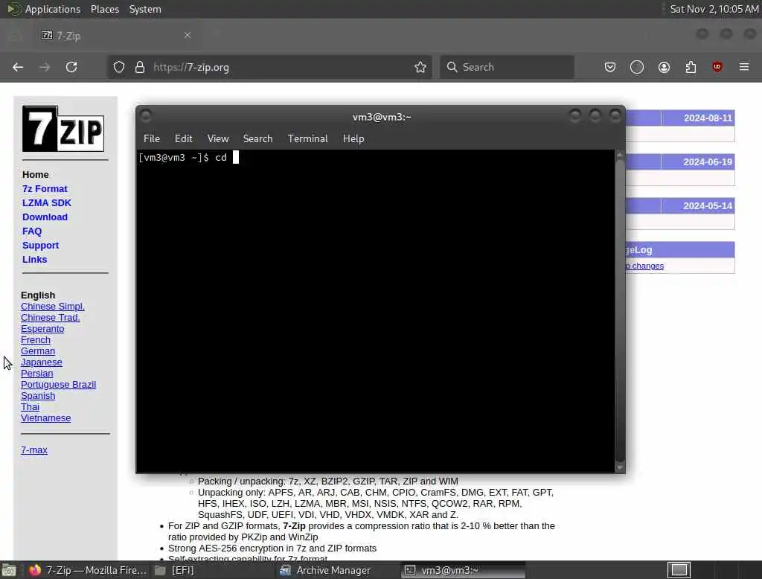Open the Places menu
Screen dimensions: 762x579
click(x=104, y=9)
